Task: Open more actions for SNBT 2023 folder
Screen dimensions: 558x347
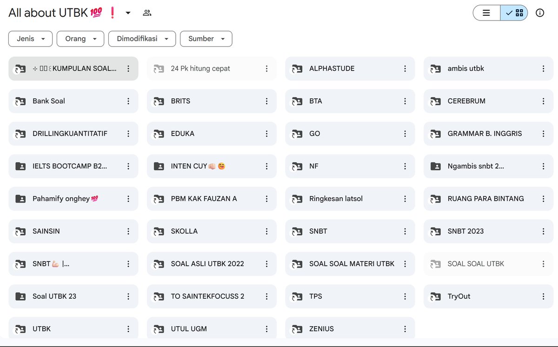Action: click(543, 231)
